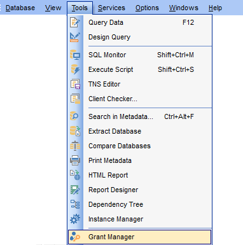The height and width of the screenshot is (245, 243).
Task: Select highlighted Grant Manager entry
Action: (139, 237)
